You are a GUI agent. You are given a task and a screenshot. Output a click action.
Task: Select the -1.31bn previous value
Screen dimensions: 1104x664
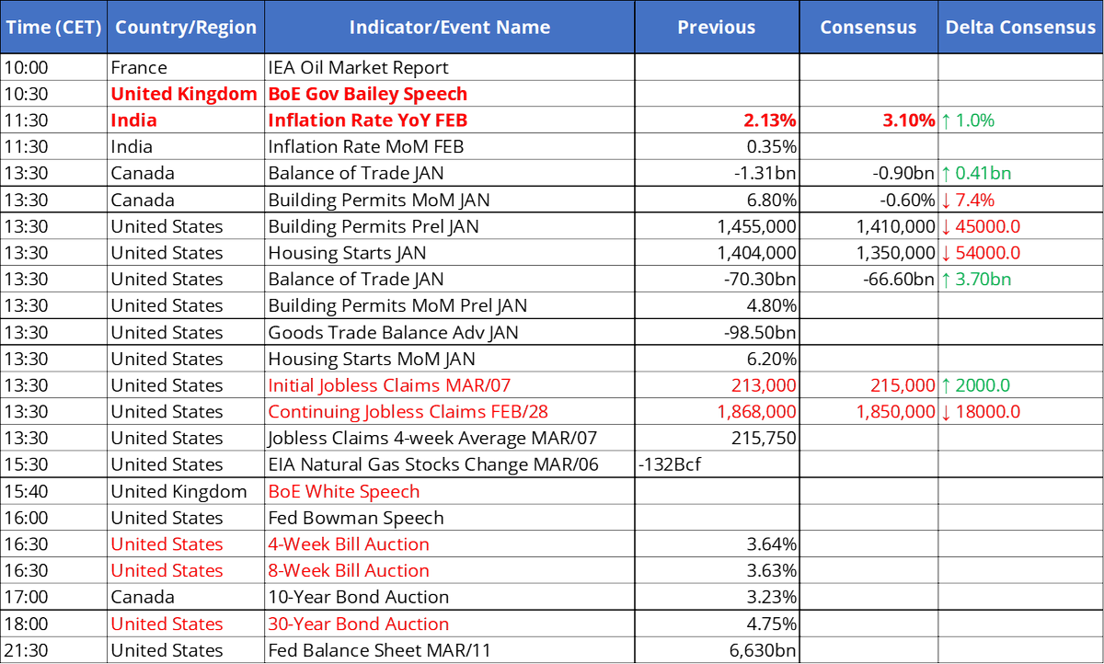click(x=717, y=174)
